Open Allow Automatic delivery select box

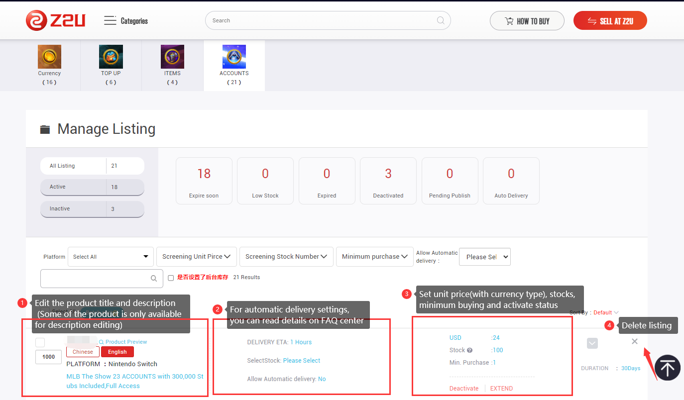484,257
